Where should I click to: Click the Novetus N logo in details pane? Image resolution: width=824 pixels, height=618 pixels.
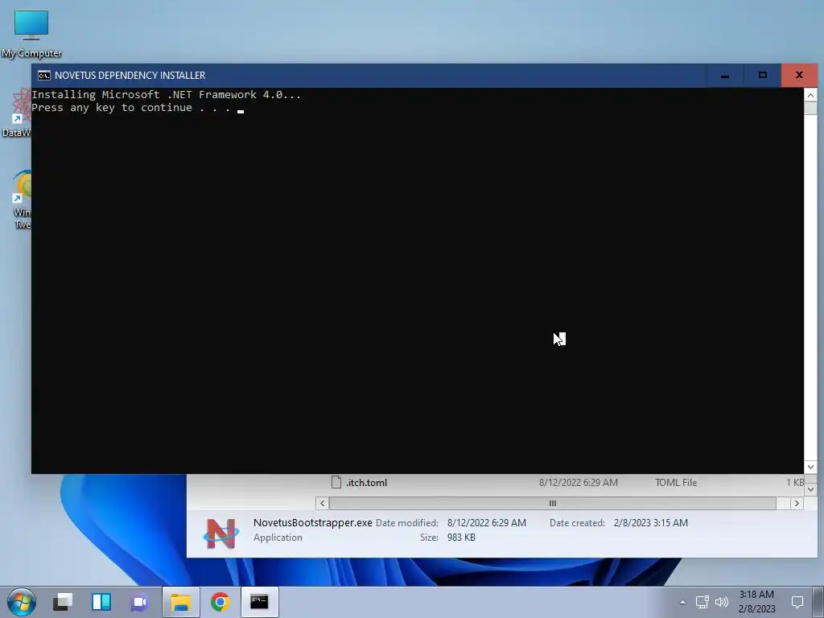(220, 534)
